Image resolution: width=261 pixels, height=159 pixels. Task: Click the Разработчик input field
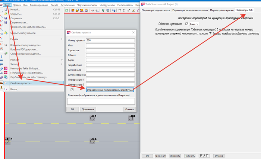point(110,65)
